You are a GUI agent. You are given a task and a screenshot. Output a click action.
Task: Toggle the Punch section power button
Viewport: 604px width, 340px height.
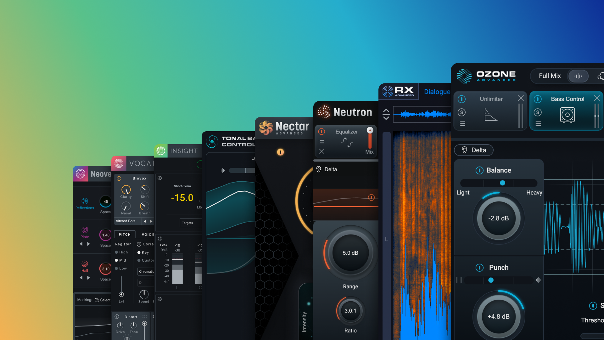click(x=479, y=268)
